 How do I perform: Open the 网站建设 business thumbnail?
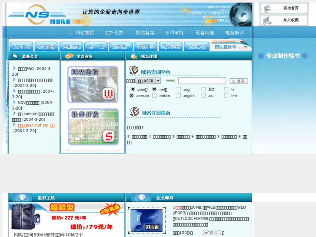click(93, 84)
